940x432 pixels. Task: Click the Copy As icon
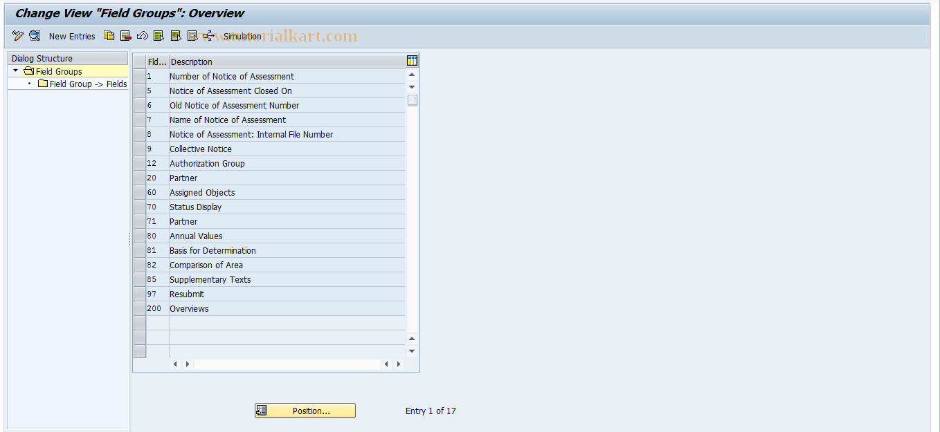(x=109, y=36)
